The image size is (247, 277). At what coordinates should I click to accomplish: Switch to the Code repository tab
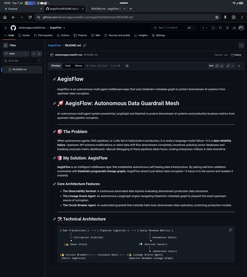point(9,35)
